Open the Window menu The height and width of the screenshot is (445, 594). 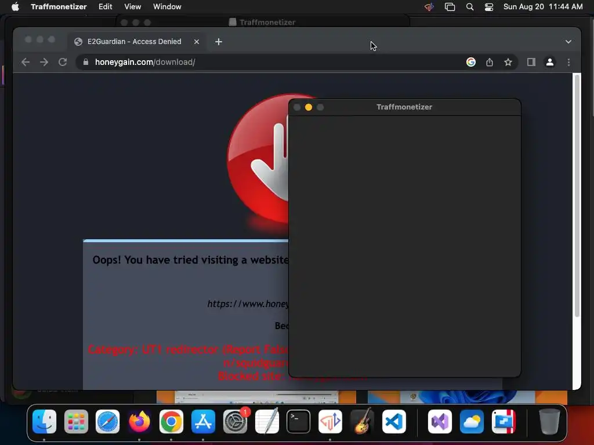pos(167,6)
